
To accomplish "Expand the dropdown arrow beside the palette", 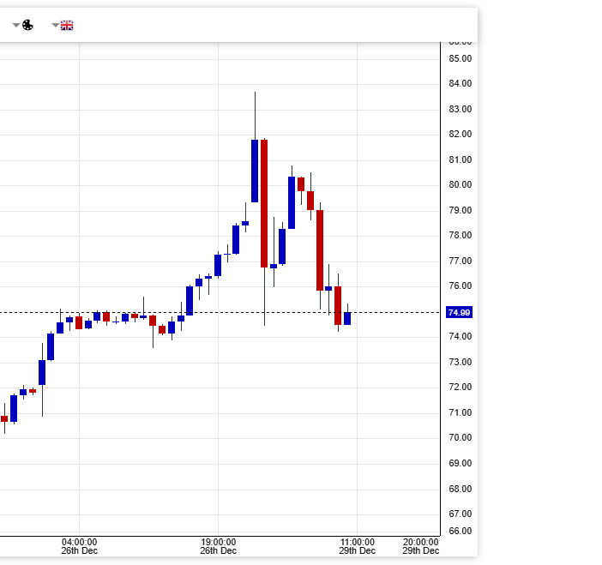I will pyautogui.click(x=15, y=26).
